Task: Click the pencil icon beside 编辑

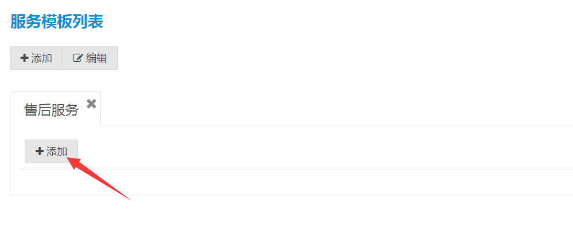Action: [x=78, y=58]
